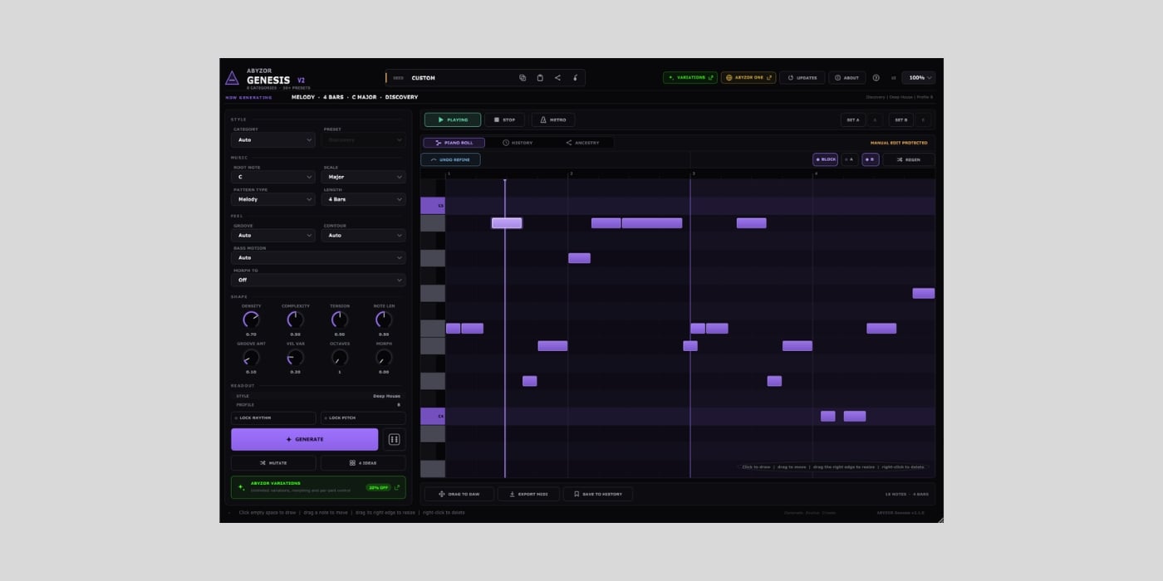Click the bar 3 timeline marker
1163x581 pixels.
click(x=694, y=173)
